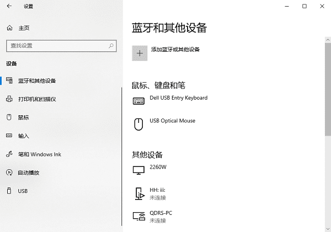Open 蓝牙和其他设备 settings page

(37, 80)
